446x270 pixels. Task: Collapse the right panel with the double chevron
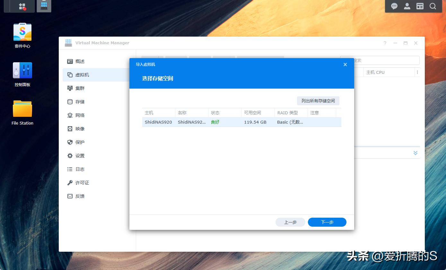point(415,153)
